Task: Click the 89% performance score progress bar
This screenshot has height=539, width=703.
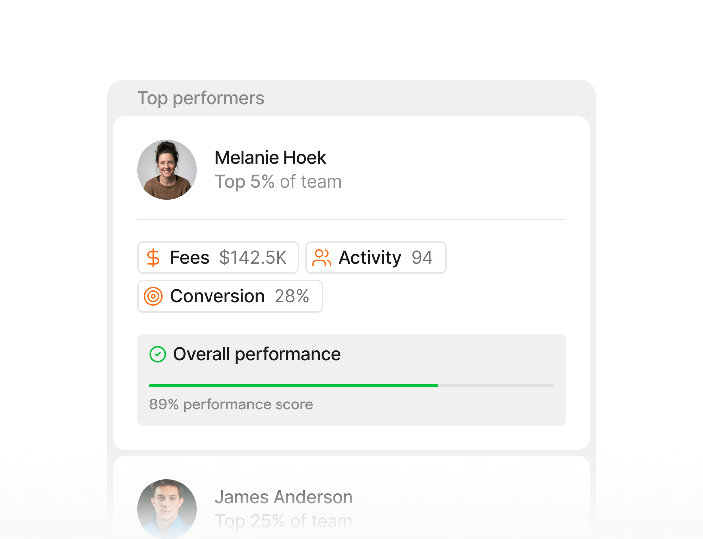Action: click(x=351, y=385)
